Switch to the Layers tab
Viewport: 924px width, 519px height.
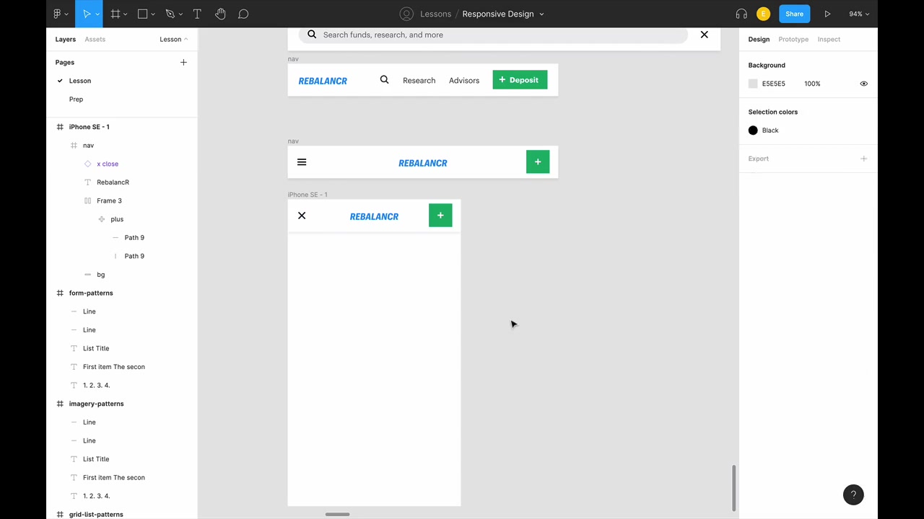(x=66, y=39)
